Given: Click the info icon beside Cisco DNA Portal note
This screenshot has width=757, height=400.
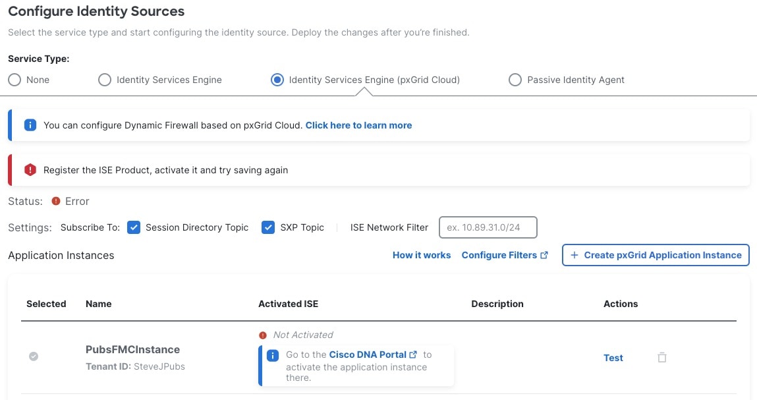Looking at the screenshot, I should point(273,355).
